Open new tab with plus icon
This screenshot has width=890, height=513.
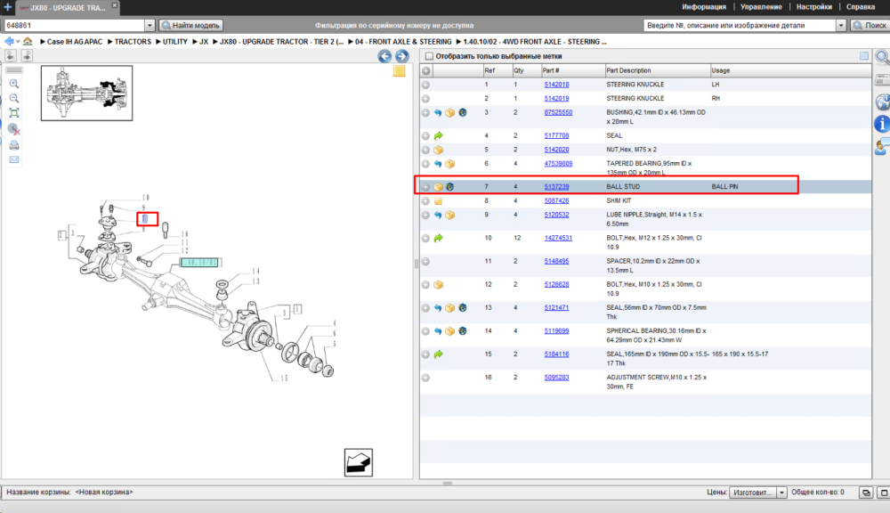click(x=7, y=7)
